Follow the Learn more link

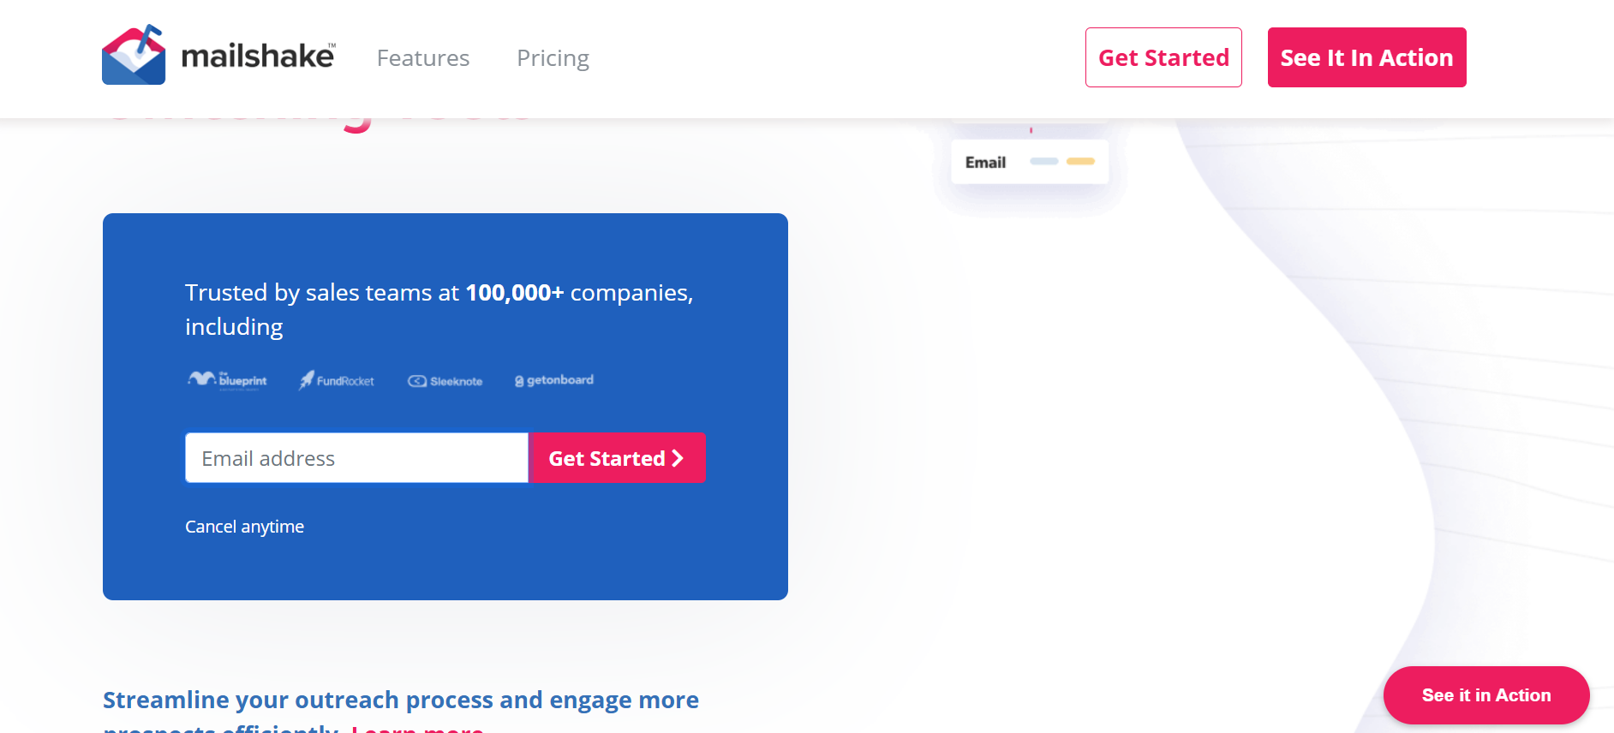point(417,728)
